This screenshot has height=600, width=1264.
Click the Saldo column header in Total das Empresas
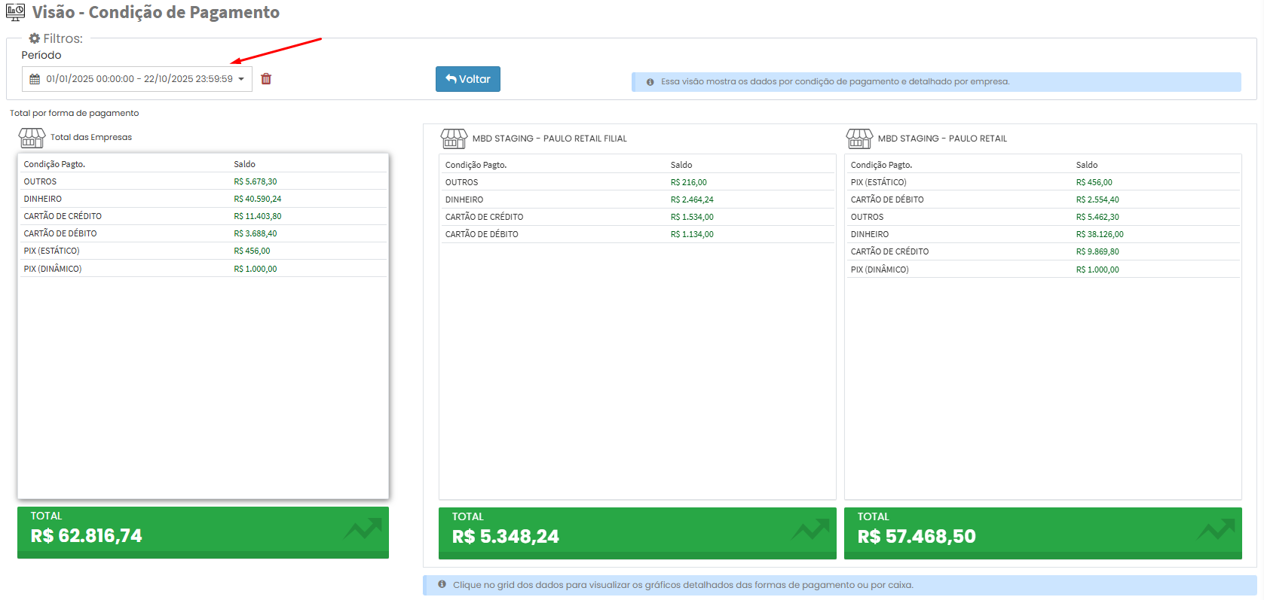(x=245, y=164)
